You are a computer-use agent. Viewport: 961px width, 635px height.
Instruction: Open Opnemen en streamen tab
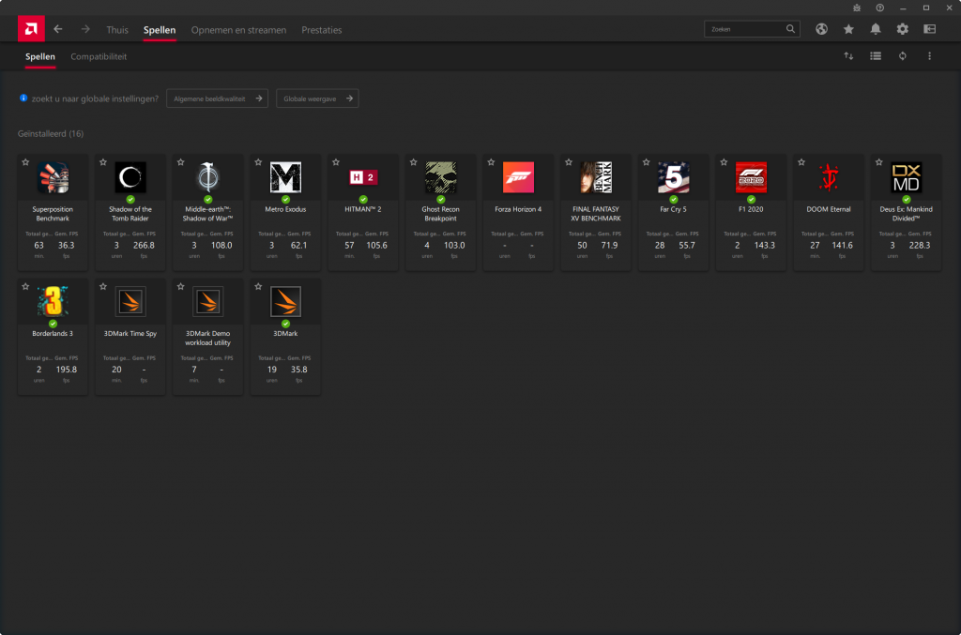coord(238,29)
